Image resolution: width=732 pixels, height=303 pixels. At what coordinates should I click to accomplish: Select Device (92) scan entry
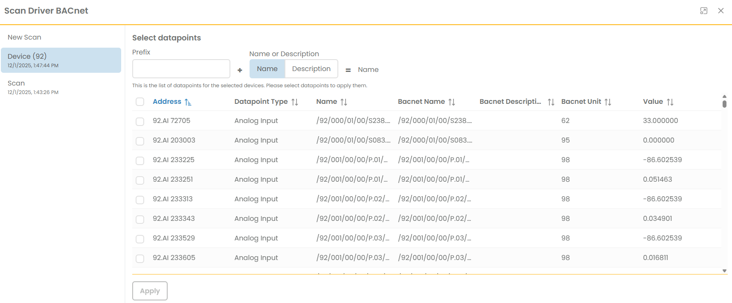coord(61,60)
